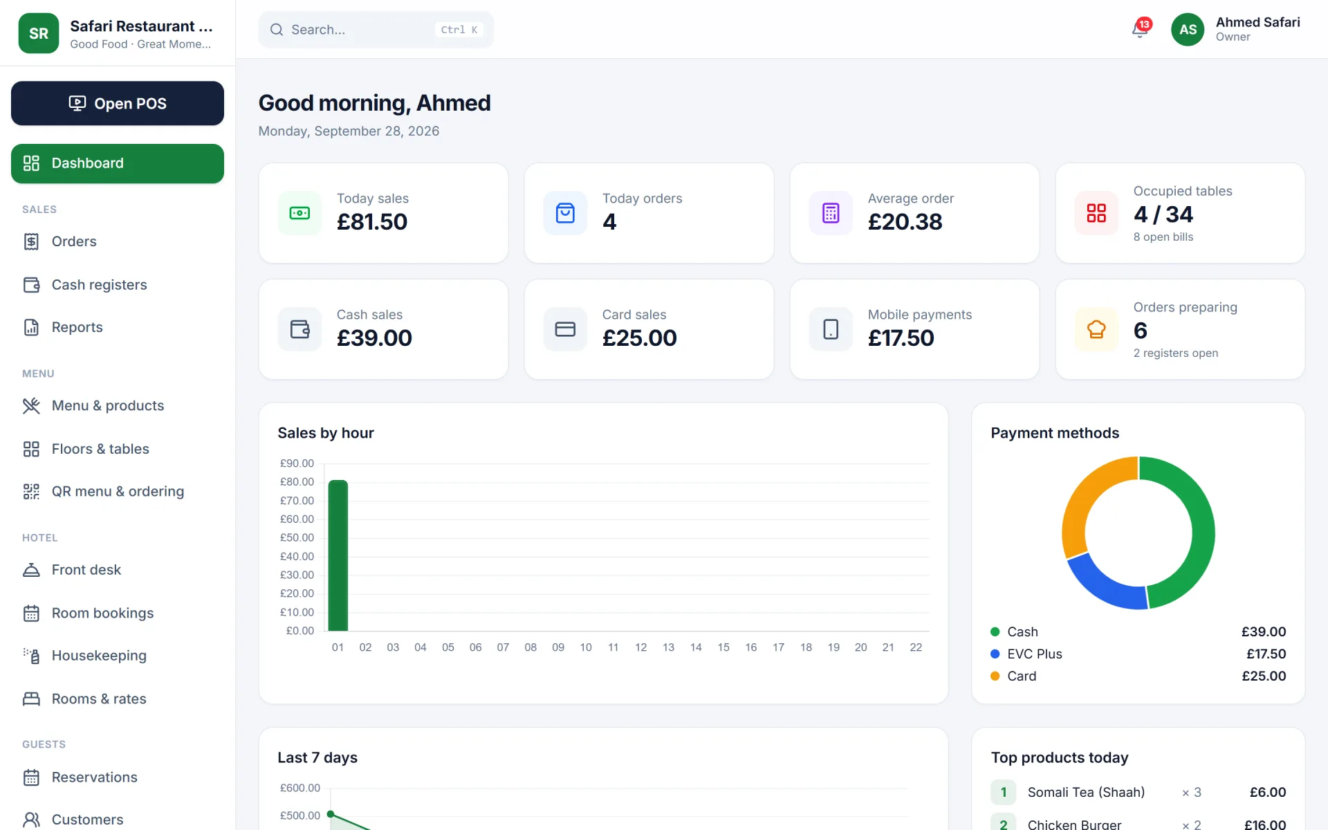Click the Occupied tables grid icon
Viewport: 1328px width, 830px height.
[1096, 213]
